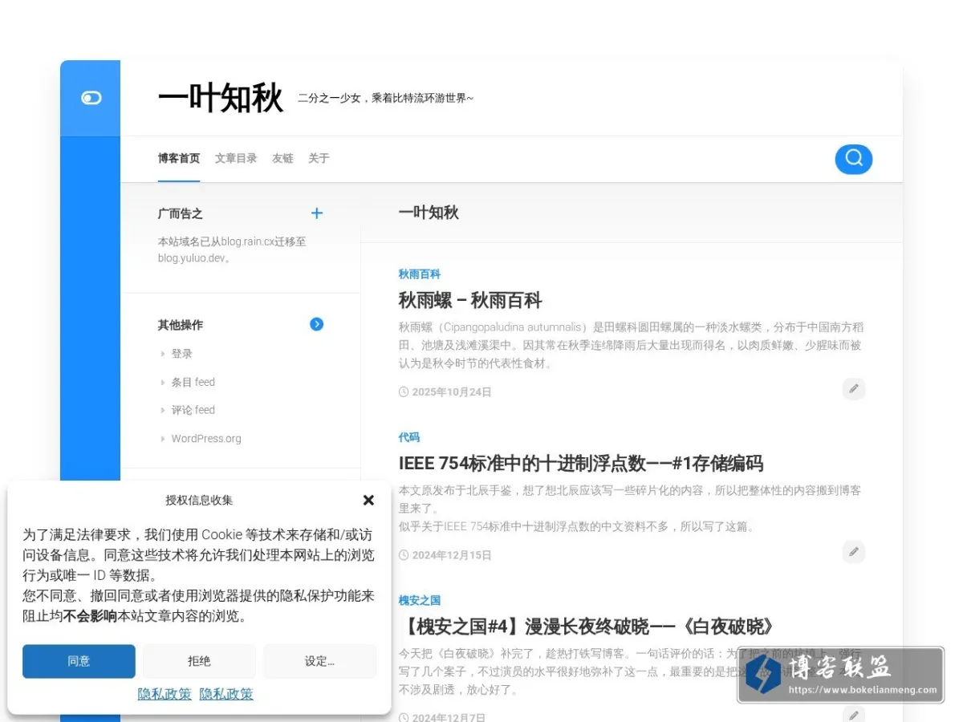Screen dimensions: 963x722
Task: Open the 关于 menu item
Action: click(319, 158)
